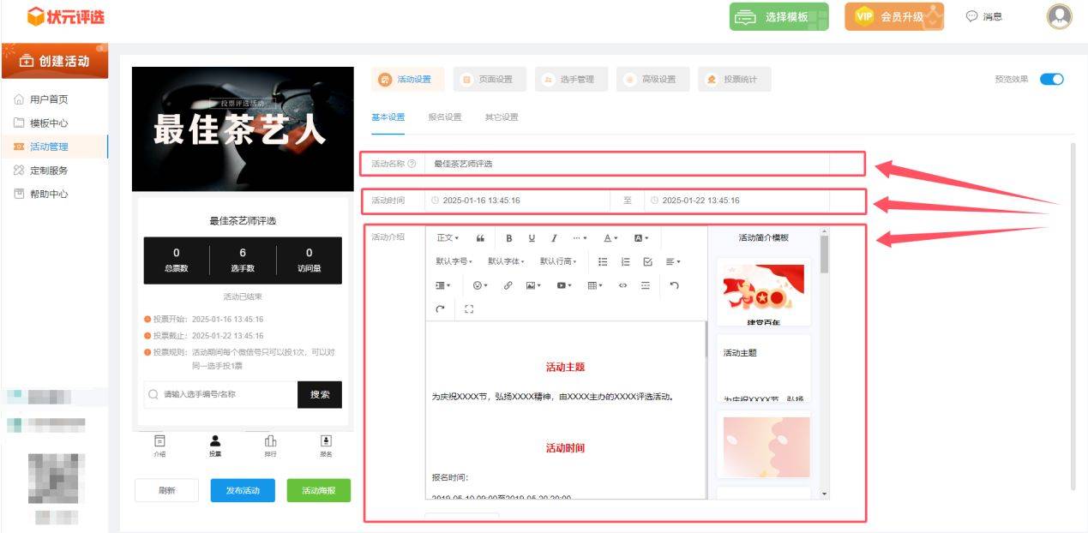Insert an ordered numbered list
Screen dimensions: 1088x533
(625, 261)
